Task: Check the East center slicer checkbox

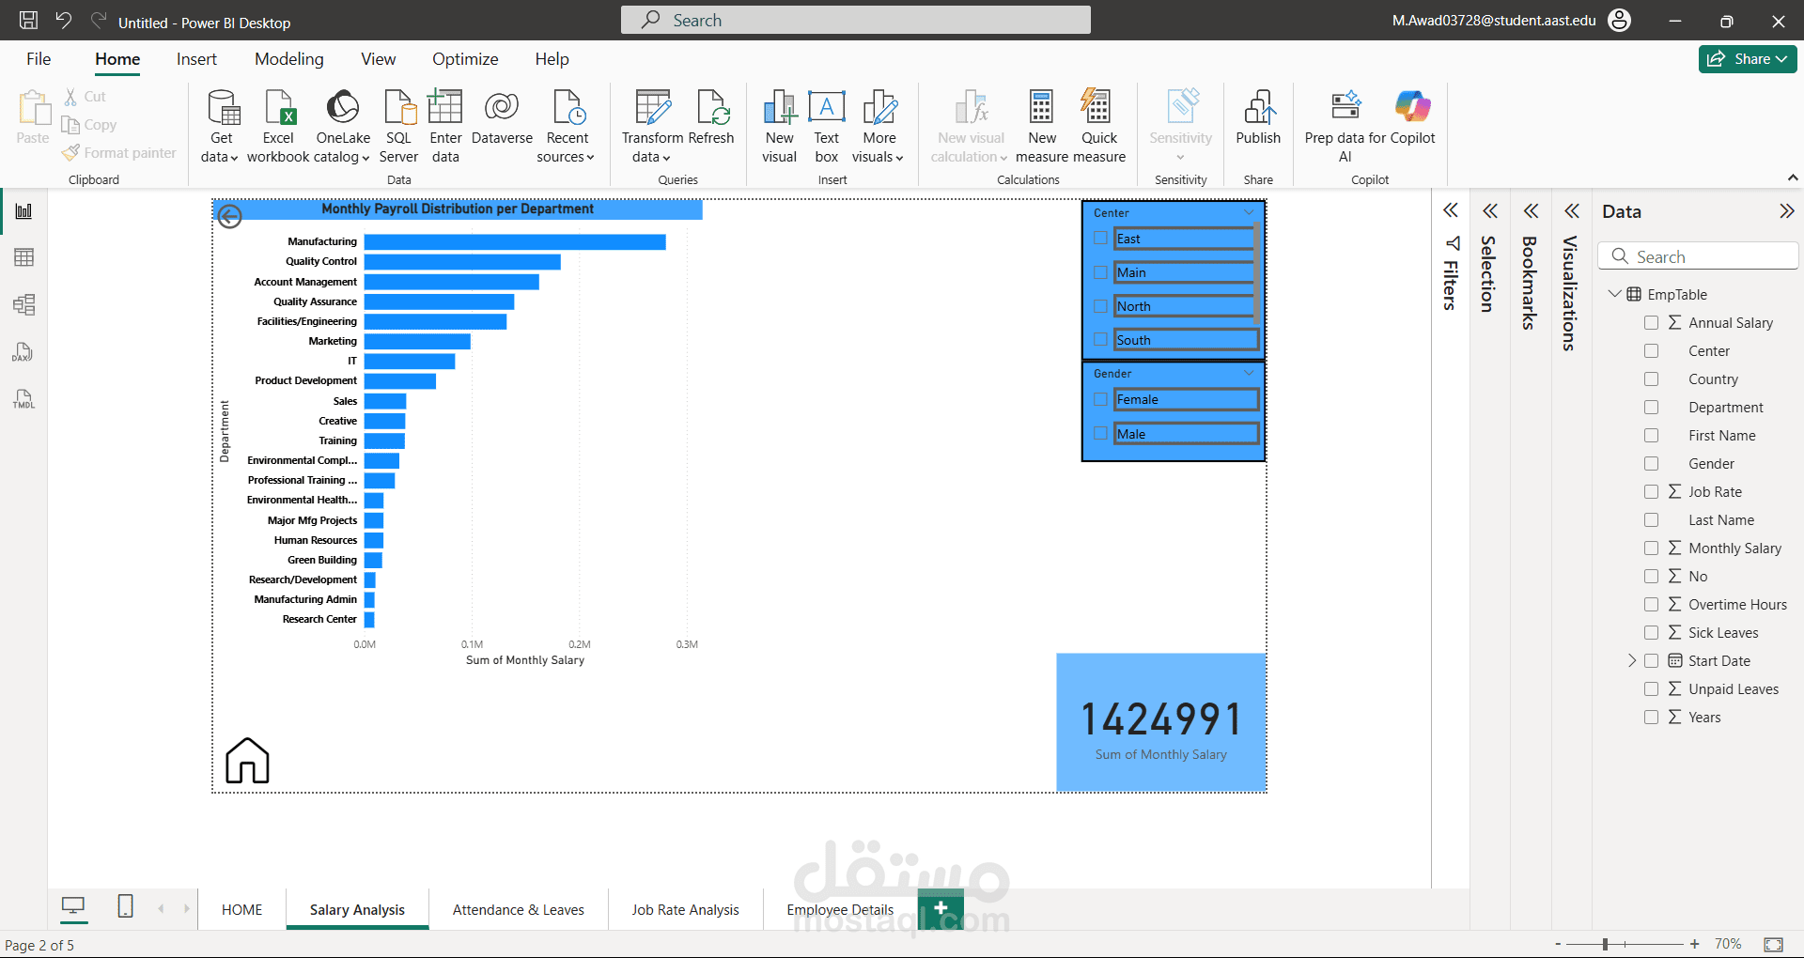Action: point(1100,239)
